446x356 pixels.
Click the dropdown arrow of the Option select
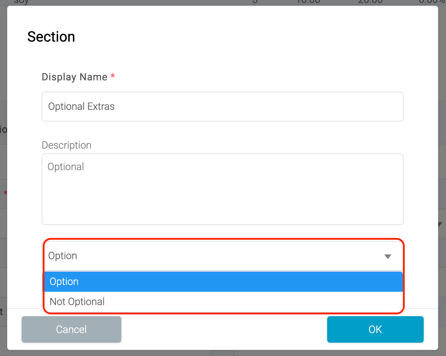pos(387,257)
